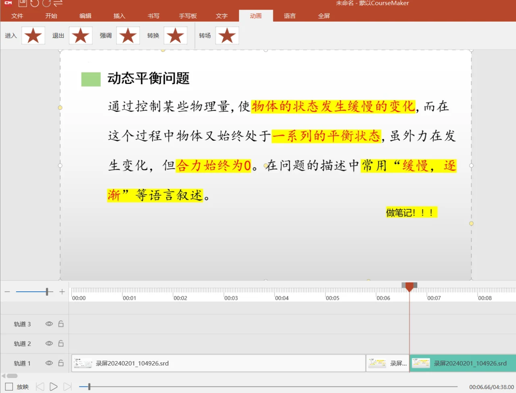
Task: Click the Undo icon in title bar
Action: pyautogui.click(x=35, y=4)
